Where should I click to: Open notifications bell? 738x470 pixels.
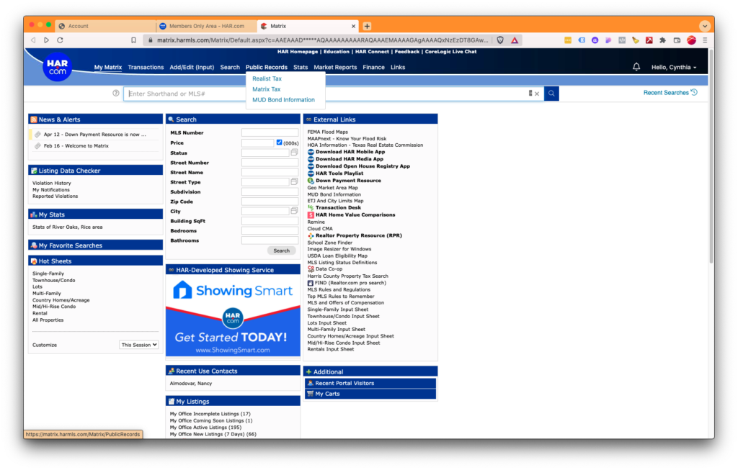click(x=636, y=67)
